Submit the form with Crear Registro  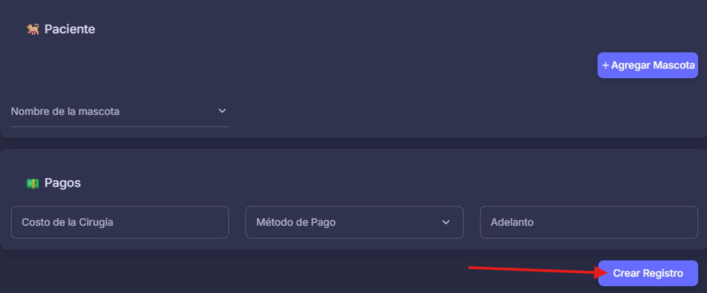click(648, 273)
